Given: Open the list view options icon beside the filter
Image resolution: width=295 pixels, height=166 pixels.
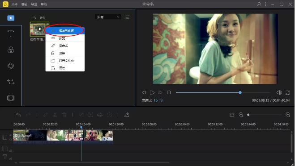Looking at the screenshot, I should click(x=127, y=17).
